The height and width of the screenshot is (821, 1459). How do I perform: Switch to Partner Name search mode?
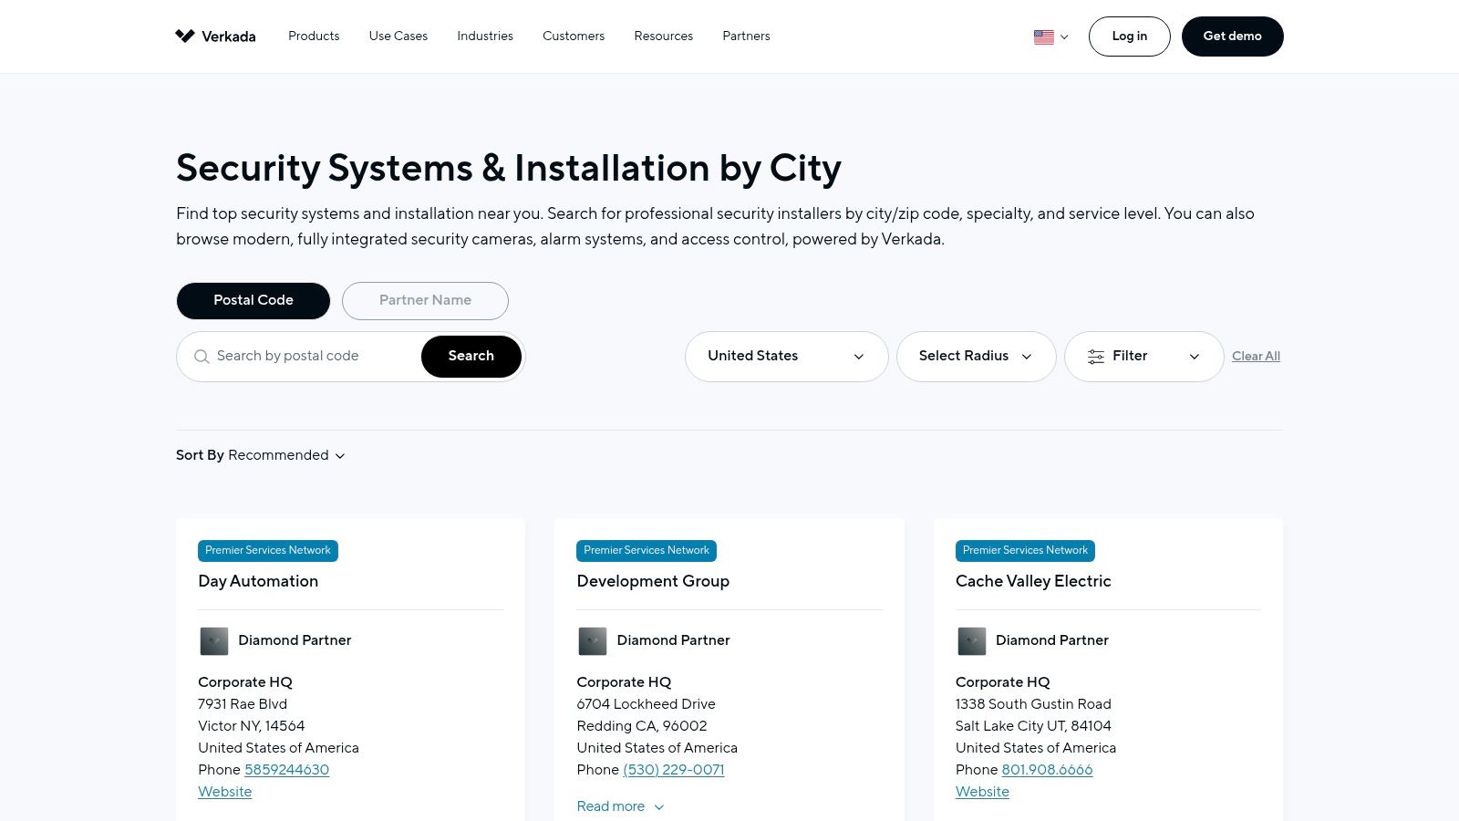pyautogui.click(x=425, y=301)
